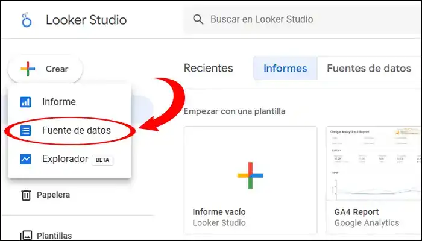Click the Explorador line chart icon
The height and width of the screenshot is (241, 422).
pyautogui.click(x=25, y=159)
